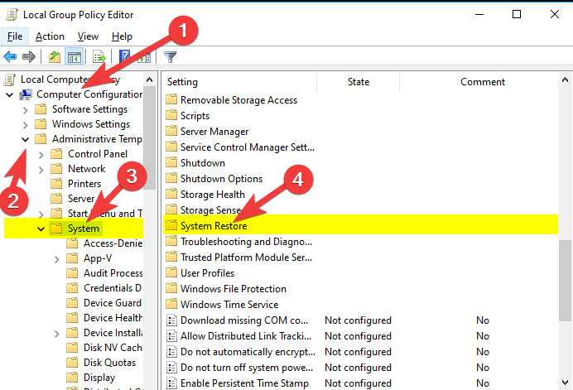
Task: Open the File menu
Action: 15,36
